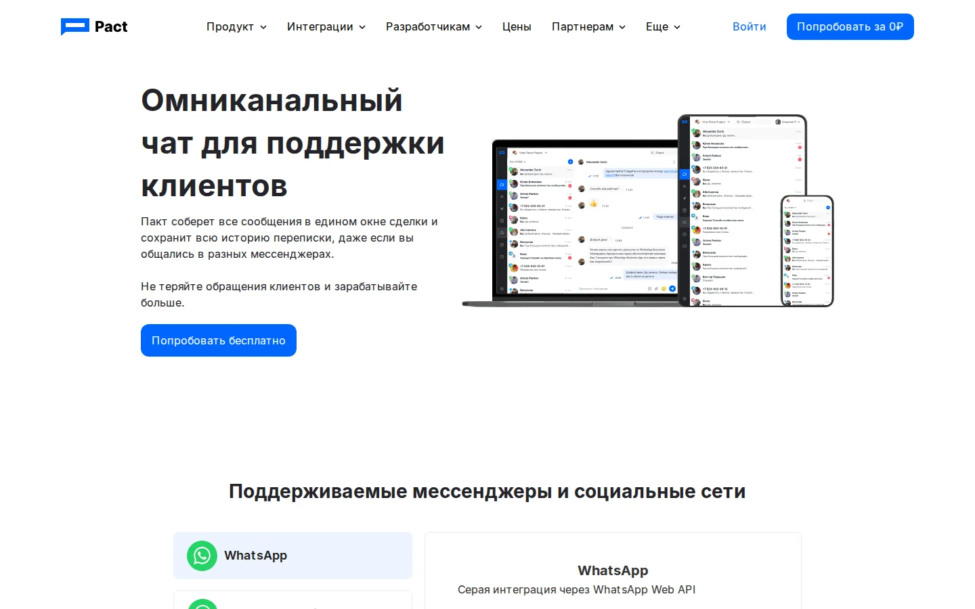Click the Pact logo icon
The width and height of the screenshot is (975, 609).
[75, 26]
